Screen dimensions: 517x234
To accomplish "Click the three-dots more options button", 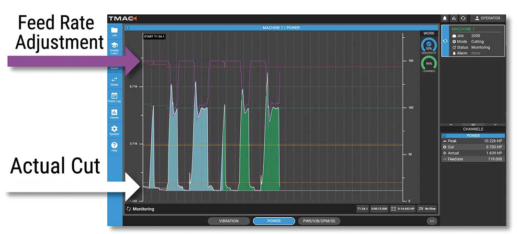I will pos(432,221).
